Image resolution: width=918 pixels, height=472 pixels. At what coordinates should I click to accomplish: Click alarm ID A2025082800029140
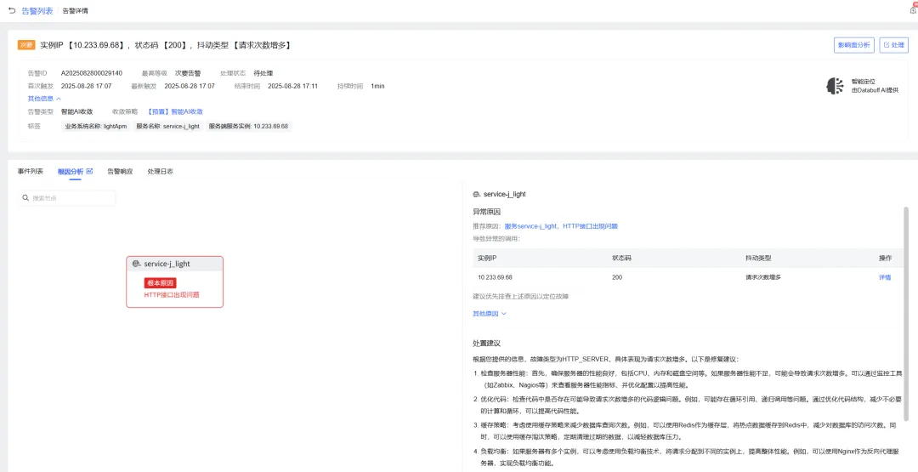[92, 73]
